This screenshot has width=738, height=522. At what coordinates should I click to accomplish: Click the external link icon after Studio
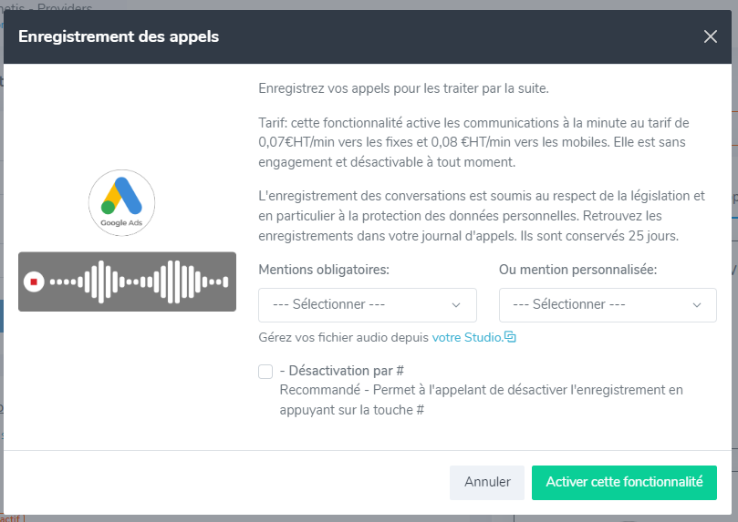tap(510, 337)
